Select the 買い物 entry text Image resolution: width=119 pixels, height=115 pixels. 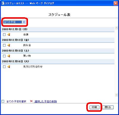pyautogui.click(x=27, y=56)
